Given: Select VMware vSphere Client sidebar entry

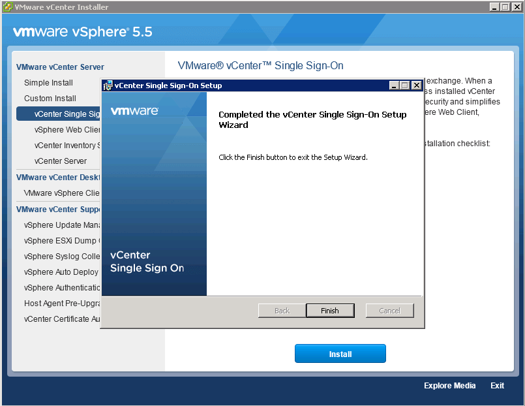Looking at the screenshot, I should 61,193.
